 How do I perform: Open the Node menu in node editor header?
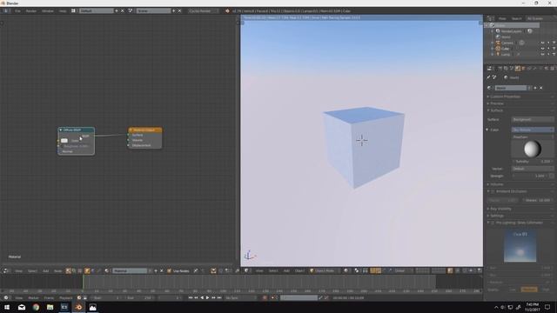(x=57, y=270)
